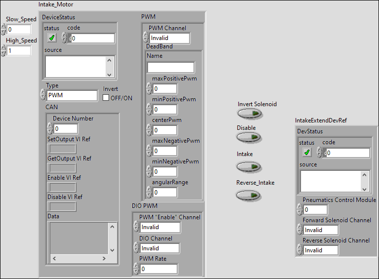Click the DeadBand Name text field
379x279 pixels.
[x=170, y=68]
